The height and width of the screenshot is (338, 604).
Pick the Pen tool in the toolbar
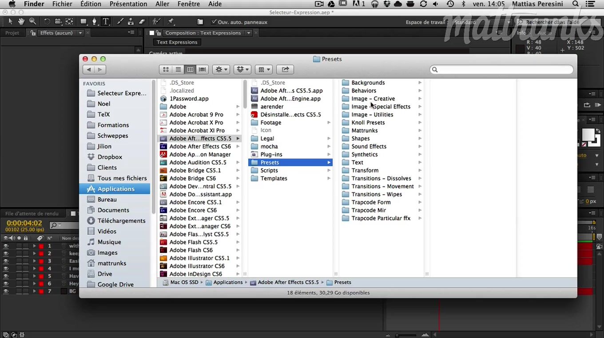(94, 21)
